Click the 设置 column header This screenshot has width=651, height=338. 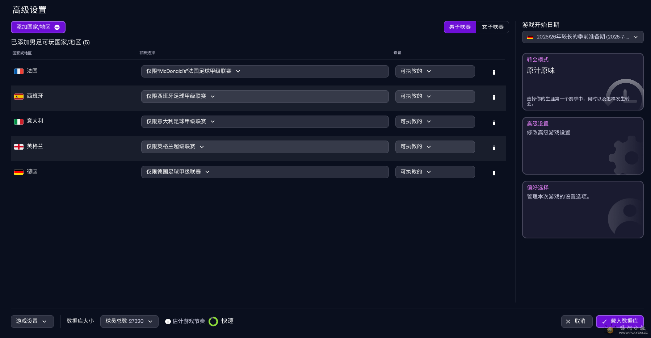click(398, 53)
